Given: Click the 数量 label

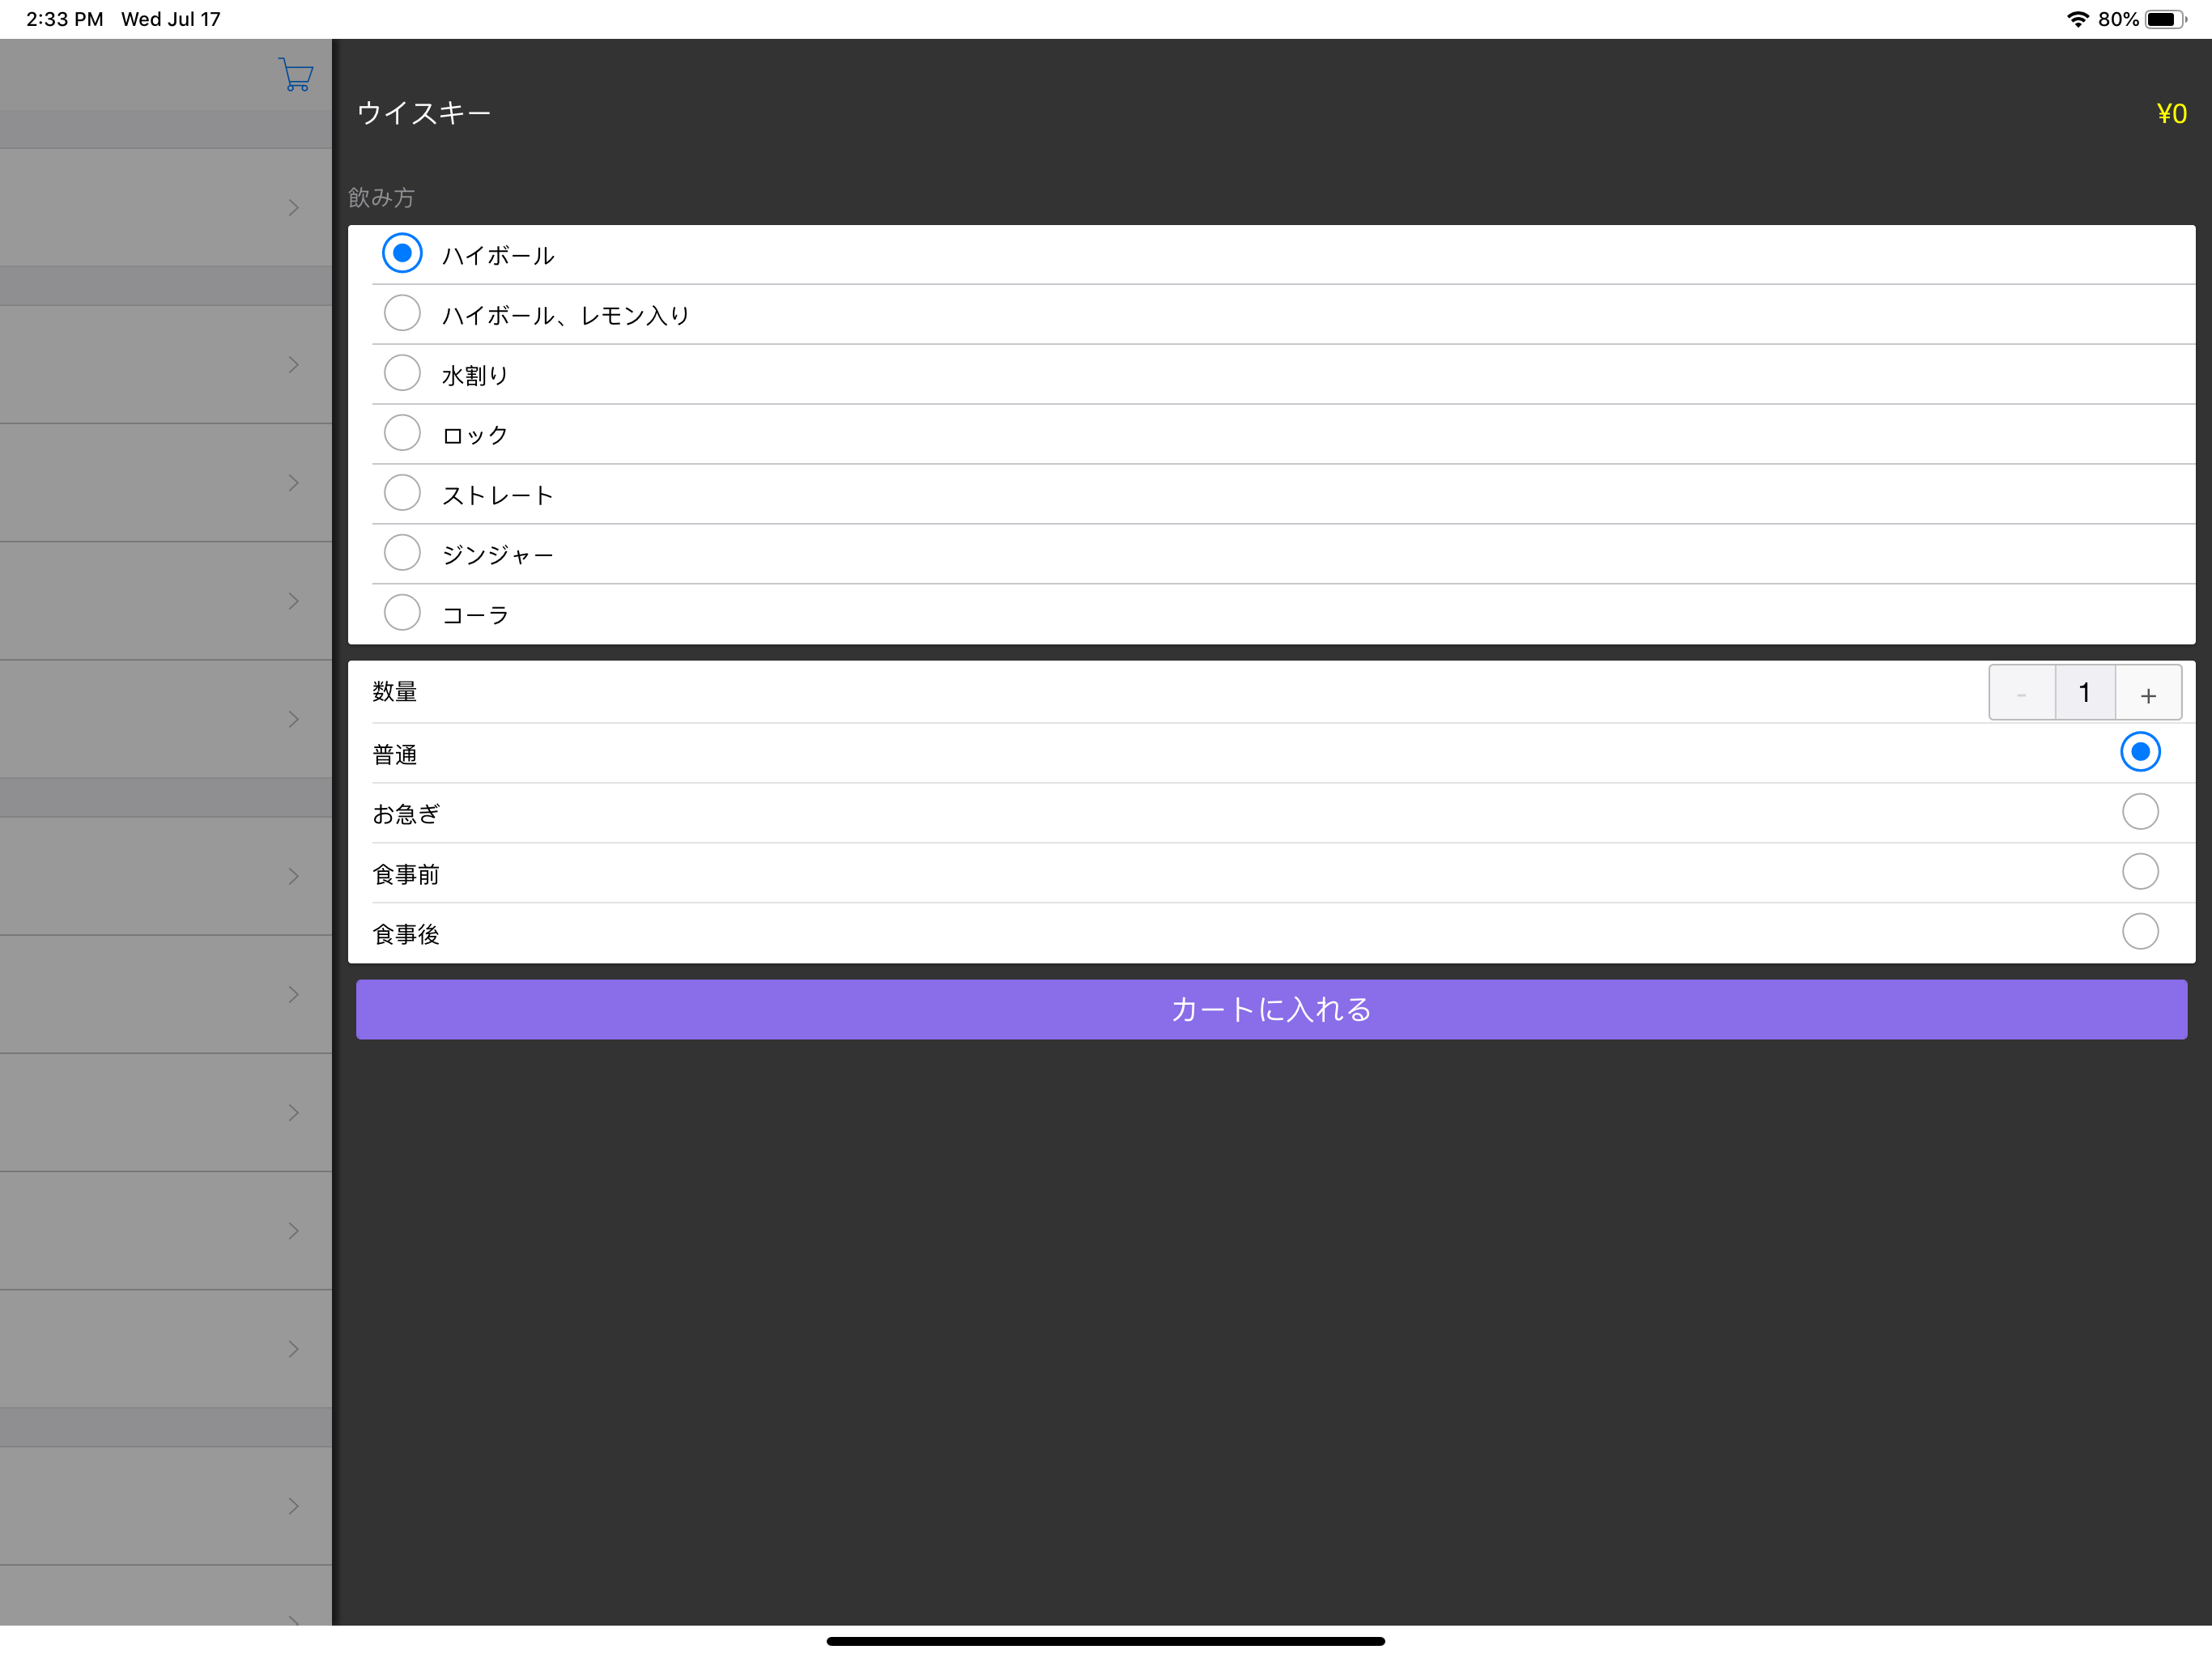Looking at the screenshot, I should (394, 692).
